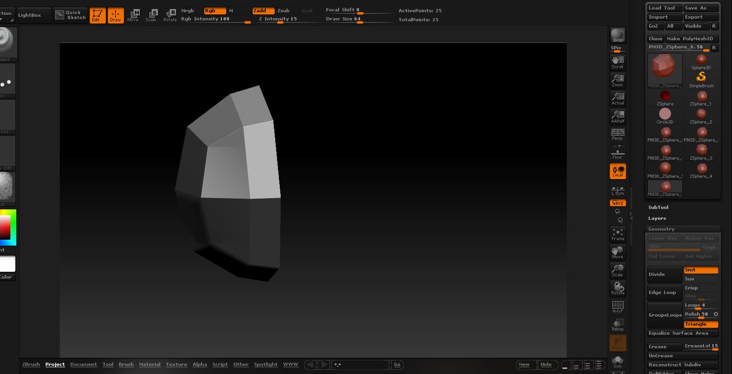Select the ZSphere_4 tool
This screenshot has width=732, height=374.
point(701,170)
